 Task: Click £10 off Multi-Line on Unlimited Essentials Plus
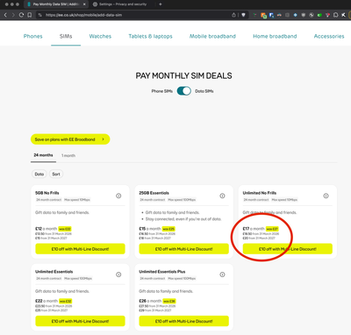pyautogui.click(x=184, y=321)
